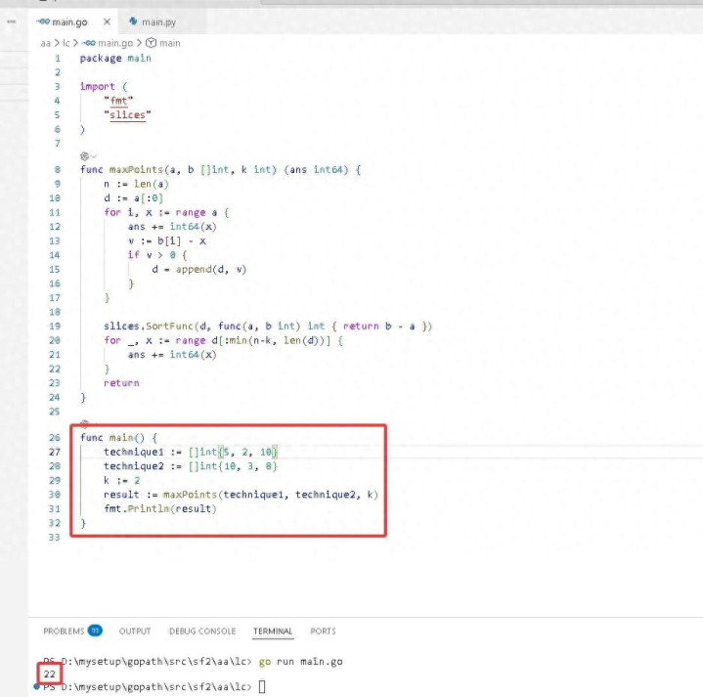The height and width of the screenshot is (697, 703).
Task: Click 'slices.SortFunc' call on line 19
Action: (149, 327)
